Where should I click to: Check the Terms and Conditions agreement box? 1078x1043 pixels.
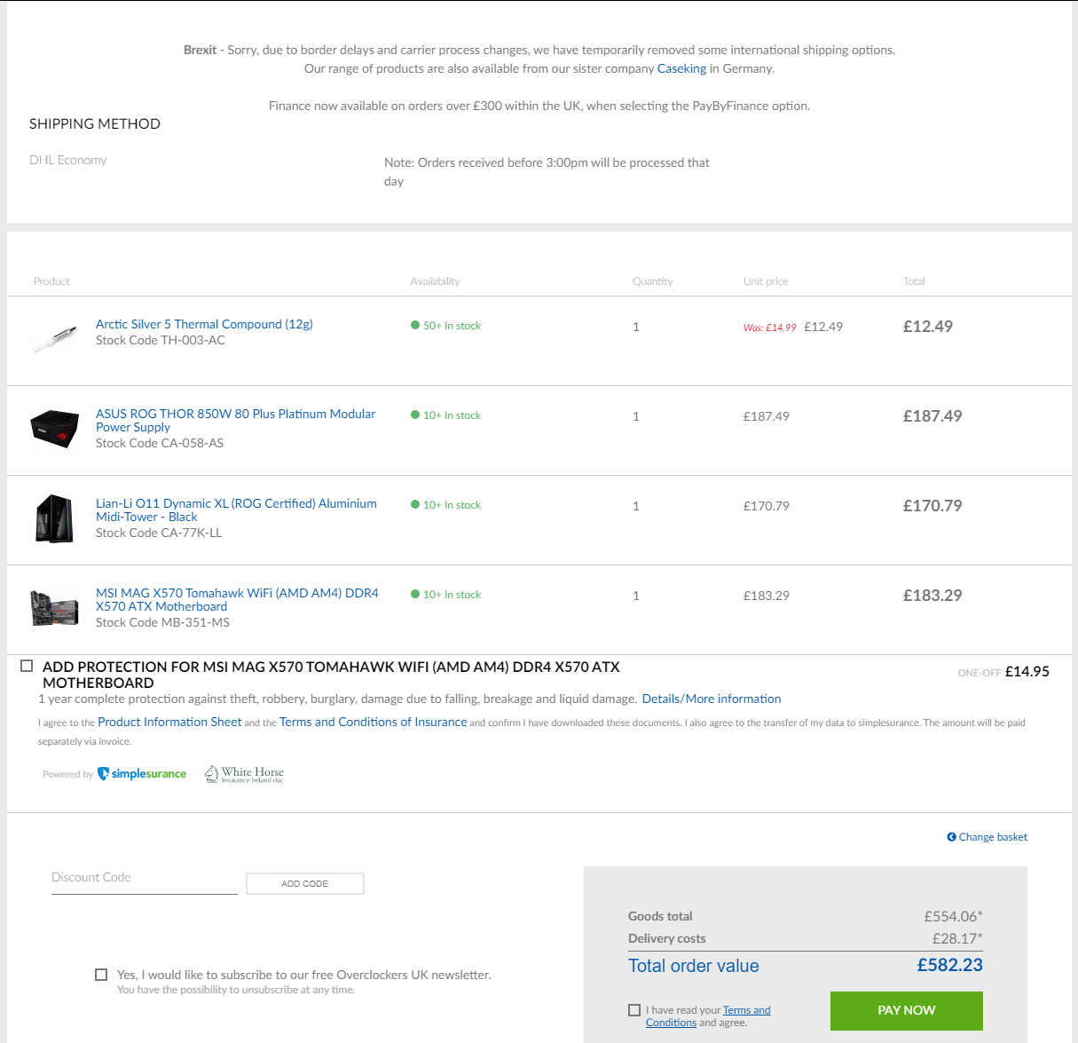click(x=633, y=1010)
